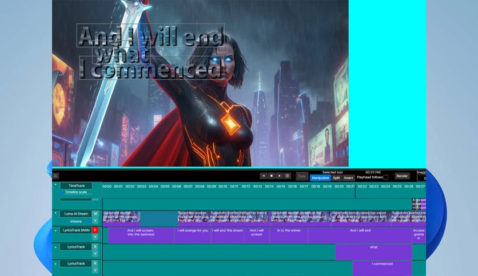Select the 'I will avenge for you' clip
Screen dimensions: 478x276
point(193,236)
